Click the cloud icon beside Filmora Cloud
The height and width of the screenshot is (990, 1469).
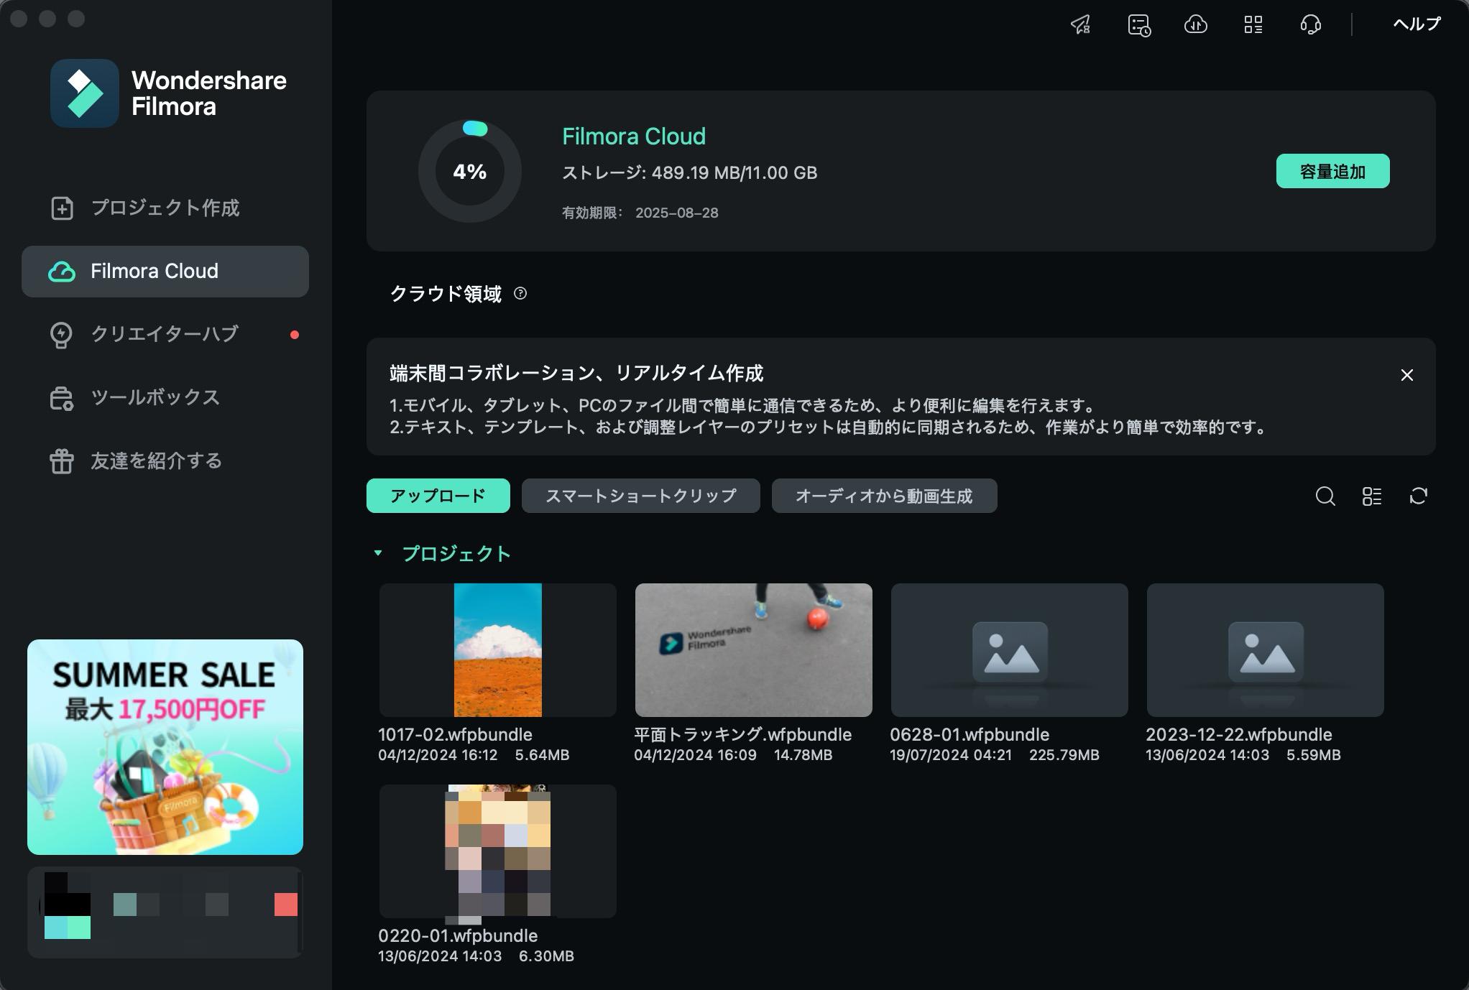click(x=62, y=272)
